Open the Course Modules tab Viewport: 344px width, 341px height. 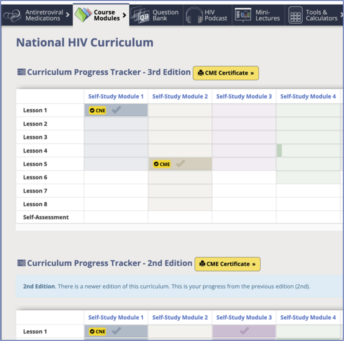(101, 15)
